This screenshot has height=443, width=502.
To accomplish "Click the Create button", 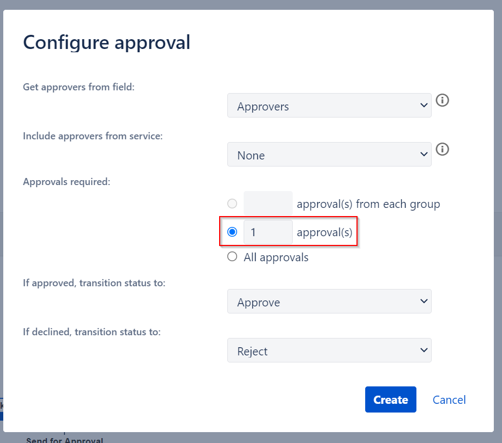I will 390,399.
